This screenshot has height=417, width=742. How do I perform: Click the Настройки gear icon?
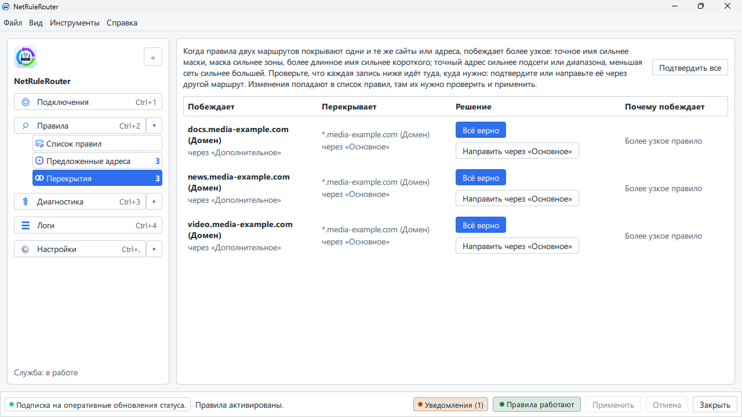click(x=26, y=249)
